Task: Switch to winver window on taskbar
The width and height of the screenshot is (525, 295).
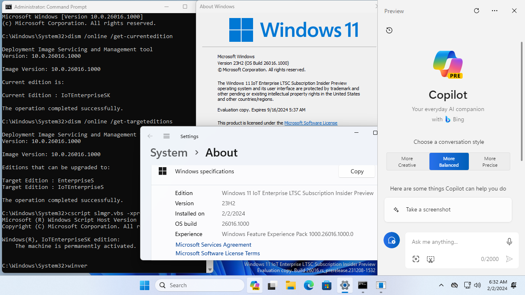Action: [x=381, y=285]
